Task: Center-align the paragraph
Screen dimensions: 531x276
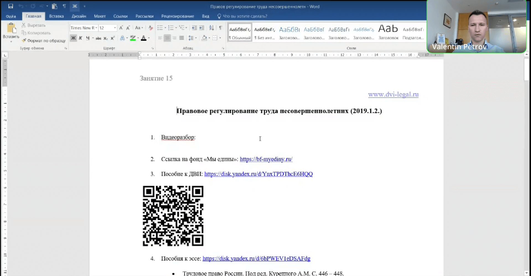Action: (167, 38)
